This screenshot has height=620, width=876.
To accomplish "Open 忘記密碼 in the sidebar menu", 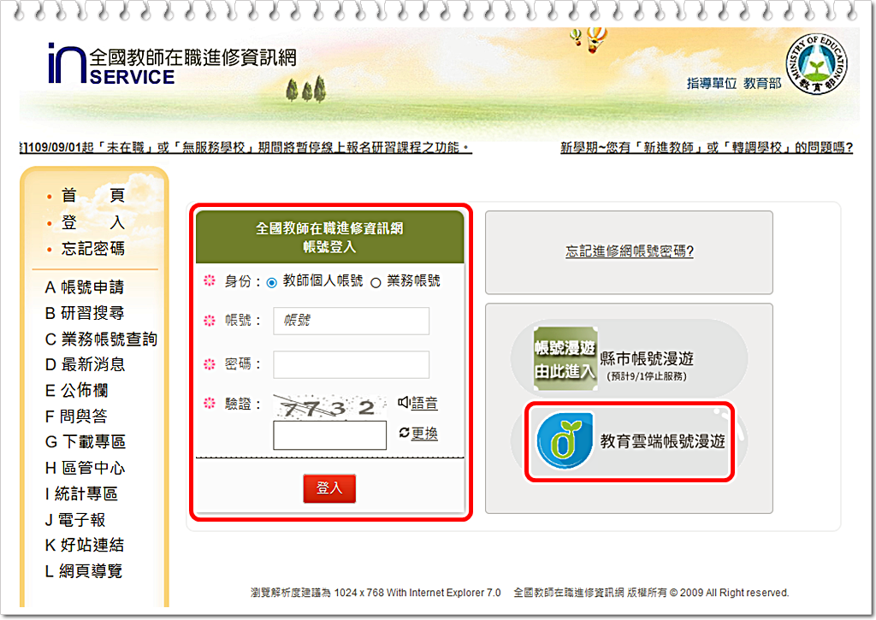I will coord(92,248).
